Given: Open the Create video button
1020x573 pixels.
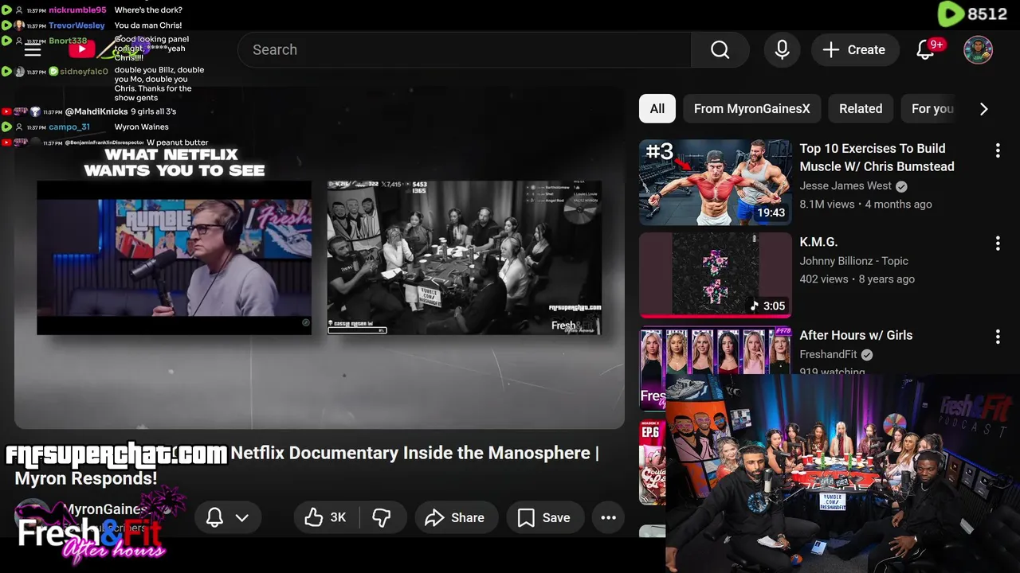Looking at the screenshot, I should (x=855, y=49).
